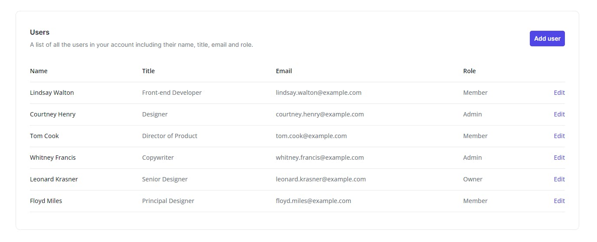
Task: Select the Senior Designer title cell
Action: tap(165, 179)
